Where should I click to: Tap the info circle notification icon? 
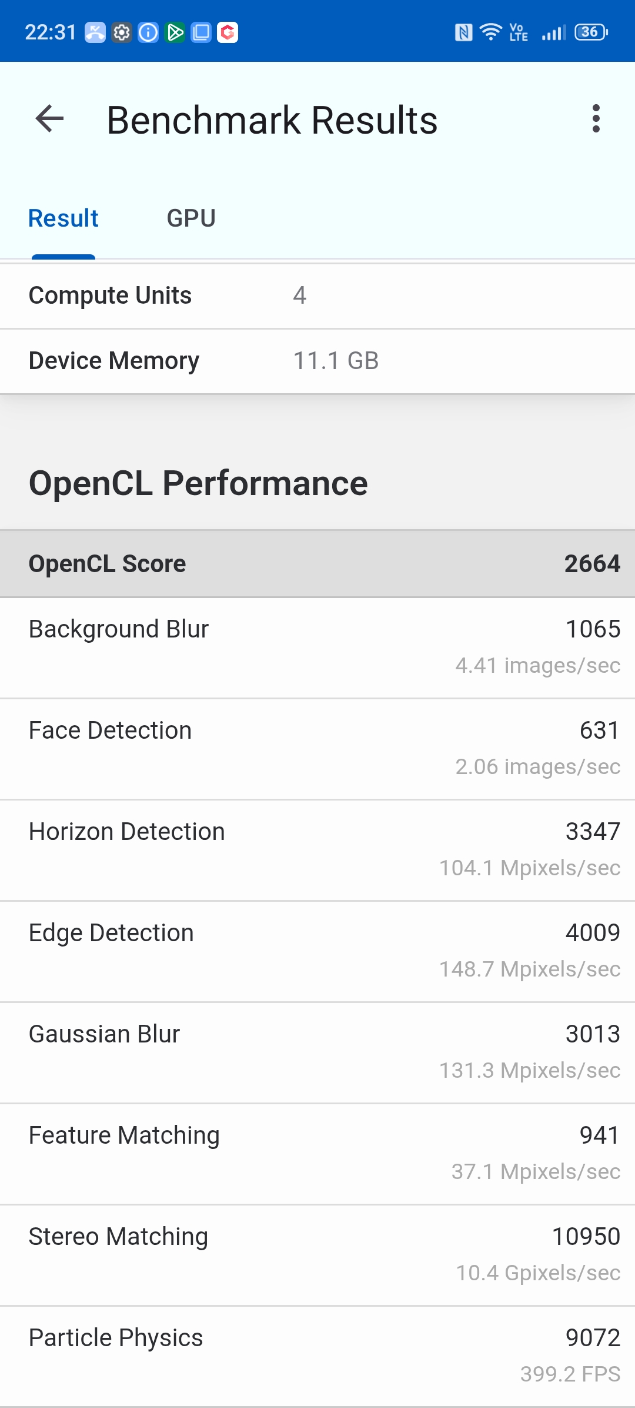click(148, 32)
